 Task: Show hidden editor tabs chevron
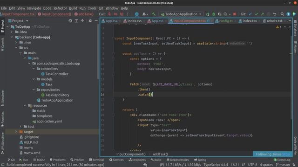pos(290,20)
